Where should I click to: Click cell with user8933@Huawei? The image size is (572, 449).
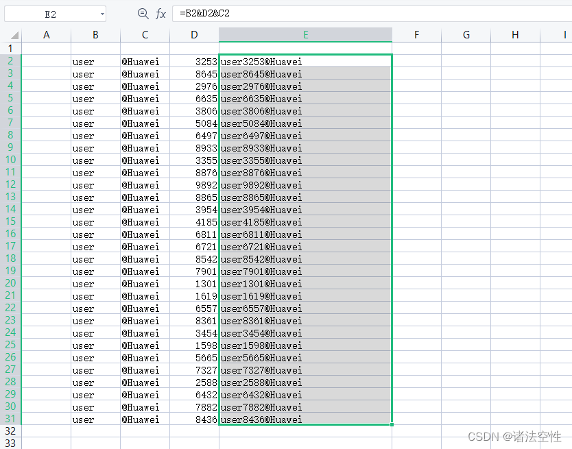point(305,147)
